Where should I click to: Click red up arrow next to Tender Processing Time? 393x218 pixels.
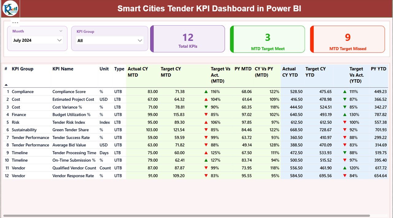tap(206, 152)
